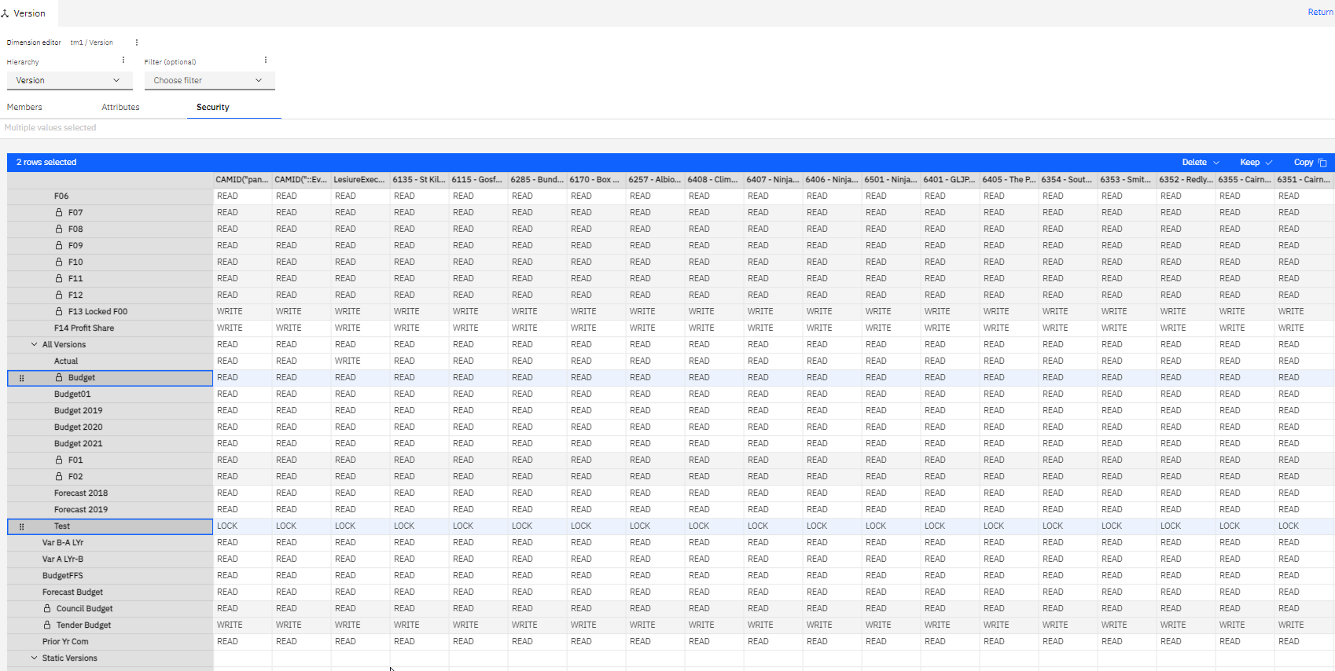
Task: Open the Filter (optional) overflow menu
Action: [x=266, y=60]
